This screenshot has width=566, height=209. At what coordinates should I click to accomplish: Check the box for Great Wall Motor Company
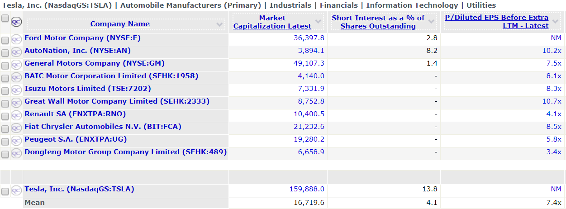tap(5, 104)
